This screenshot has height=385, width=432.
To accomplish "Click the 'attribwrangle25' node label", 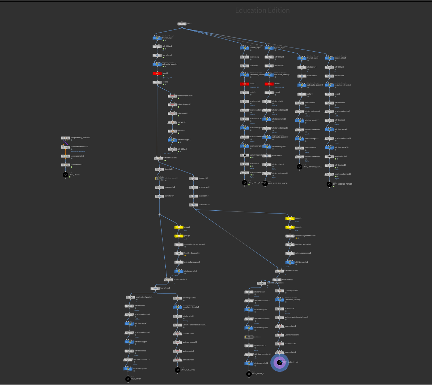I will (140, 368).
